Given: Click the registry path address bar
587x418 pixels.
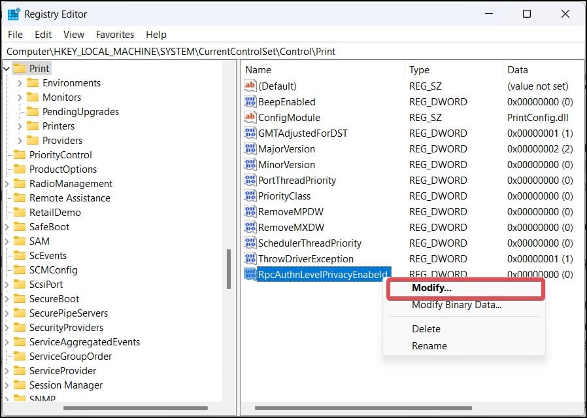Looking at the screenshot, I should (293, 51).
